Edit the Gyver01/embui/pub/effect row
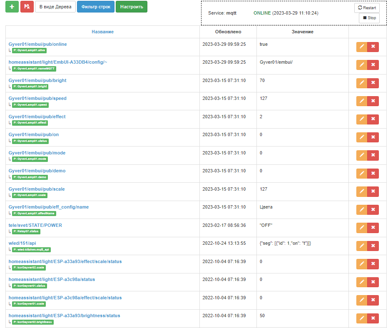The image size is (388, 328). click(362, 119)
